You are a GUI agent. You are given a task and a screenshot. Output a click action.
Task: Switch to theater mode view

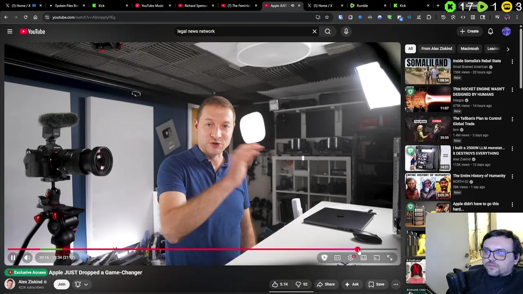coord(364,258)
